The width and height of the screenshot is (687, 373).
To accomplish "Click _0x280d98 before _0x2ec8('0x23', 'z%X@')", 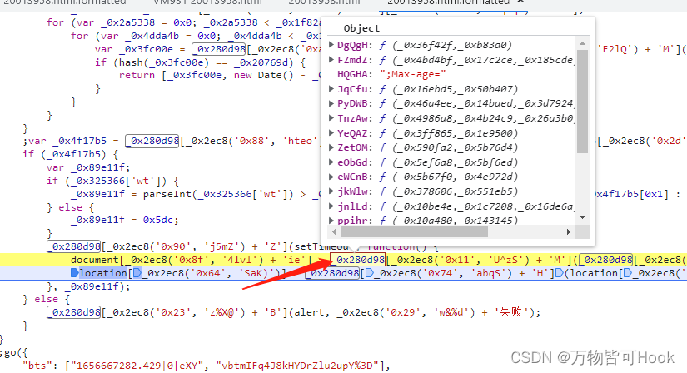I will [73, 312].
